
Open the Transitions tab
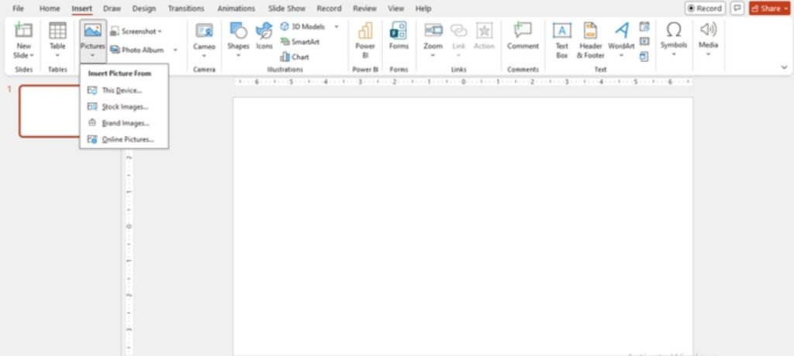pos(186,9)
